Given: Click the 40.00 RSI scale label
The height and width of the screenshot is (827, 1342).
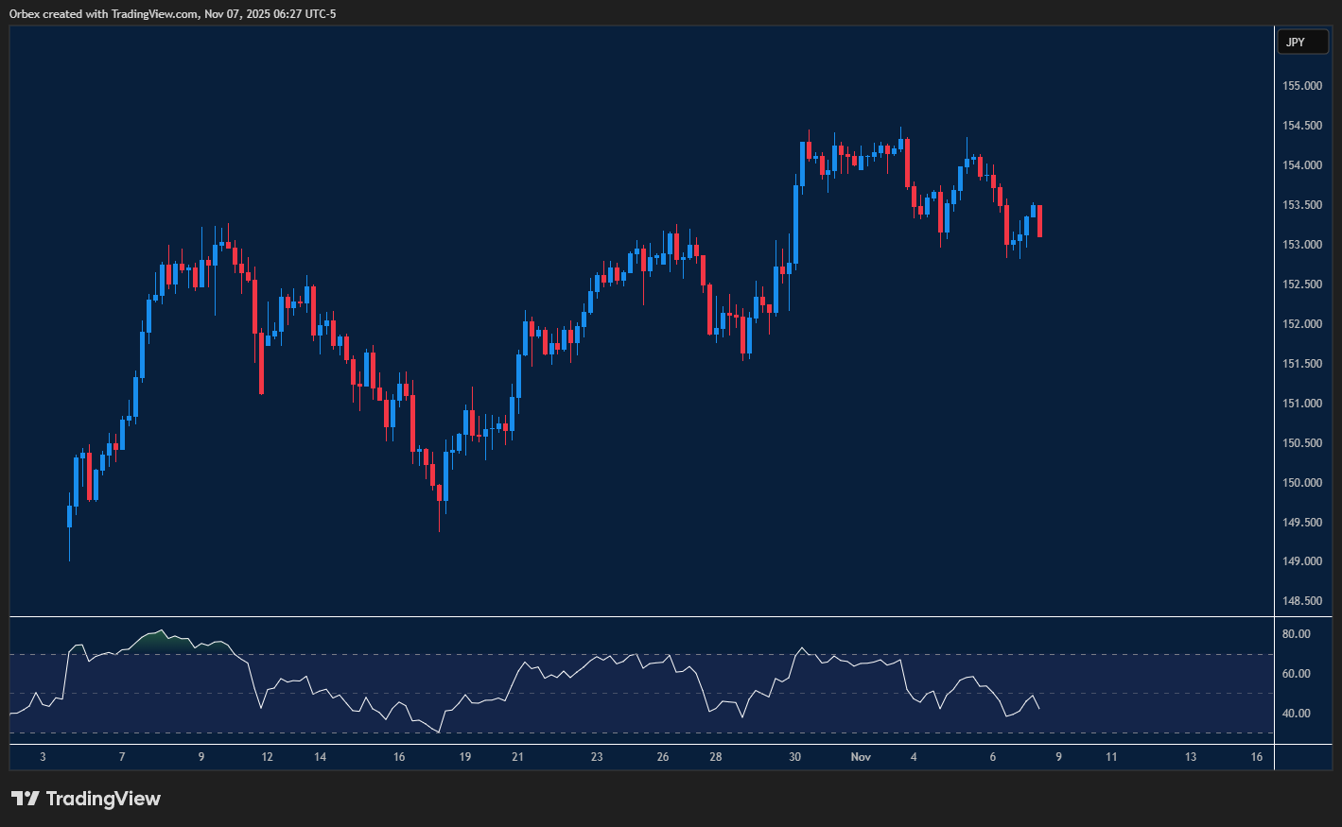Looking at the screenshot, I should pyautogui.click(x=1296, y=714).
